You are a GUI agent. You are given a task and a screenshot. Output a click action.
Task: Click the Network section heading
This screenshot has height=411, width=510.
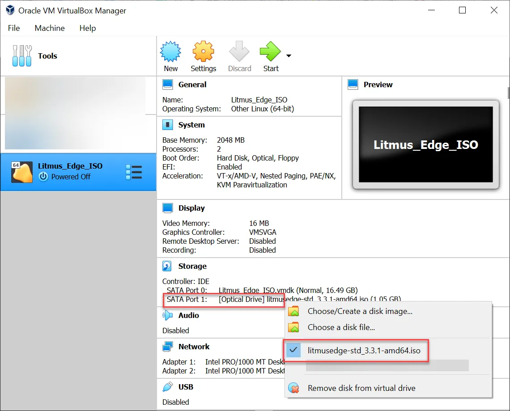tap(194, 347)
